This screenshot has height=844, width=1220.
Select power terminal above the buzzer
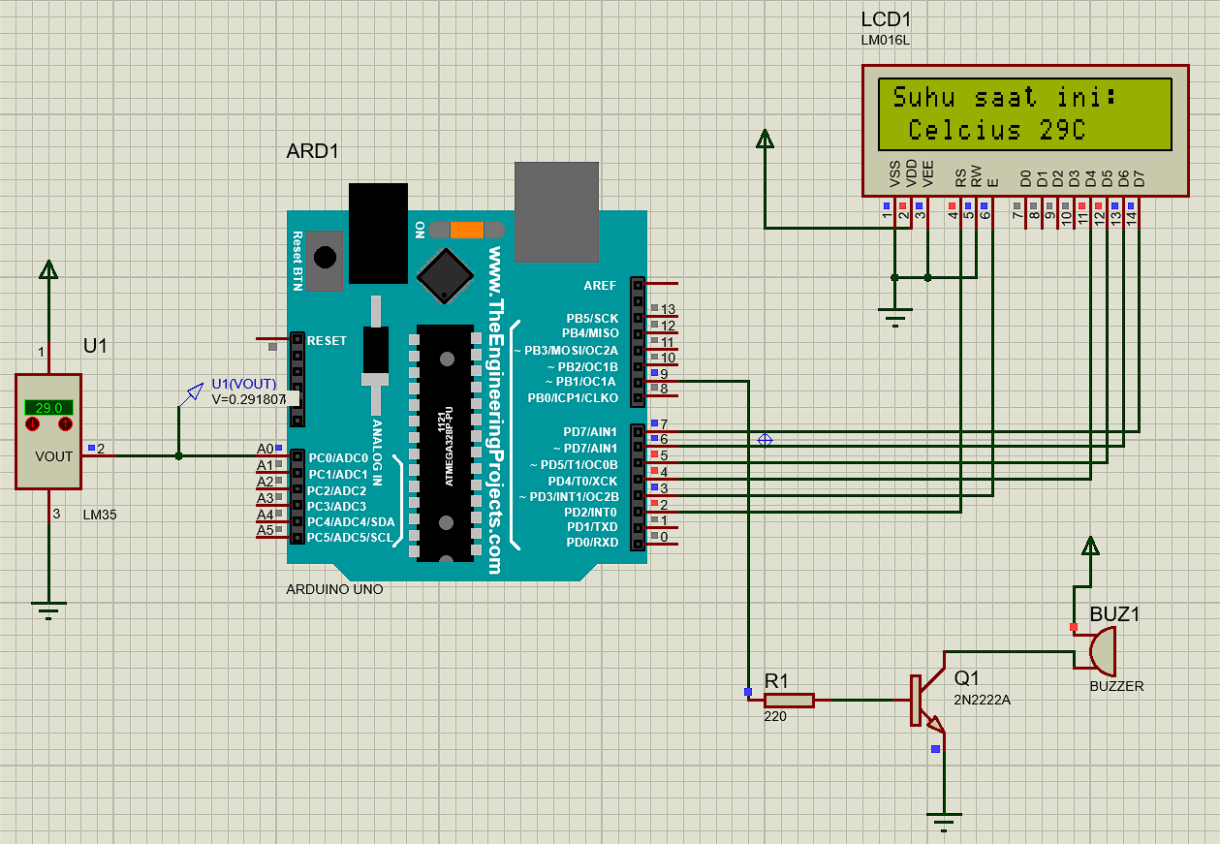click(x=1091, y=547)
